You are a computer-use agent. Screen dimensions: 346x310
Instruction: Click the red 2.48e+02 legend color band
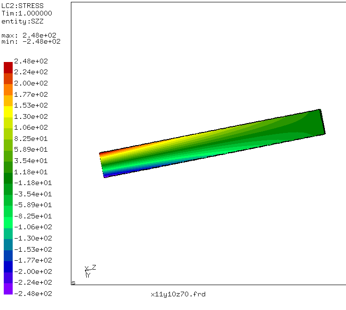tap(8, 68)
